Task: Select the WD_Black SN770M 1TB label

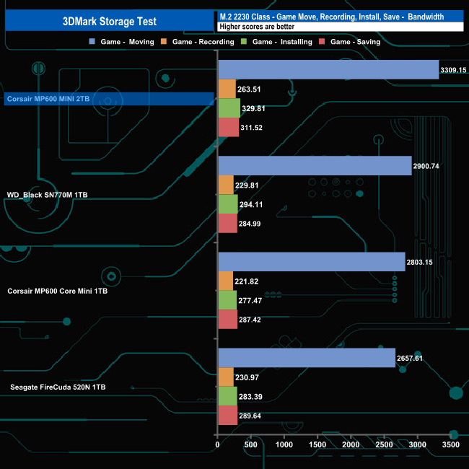Action: pos(47,195)
